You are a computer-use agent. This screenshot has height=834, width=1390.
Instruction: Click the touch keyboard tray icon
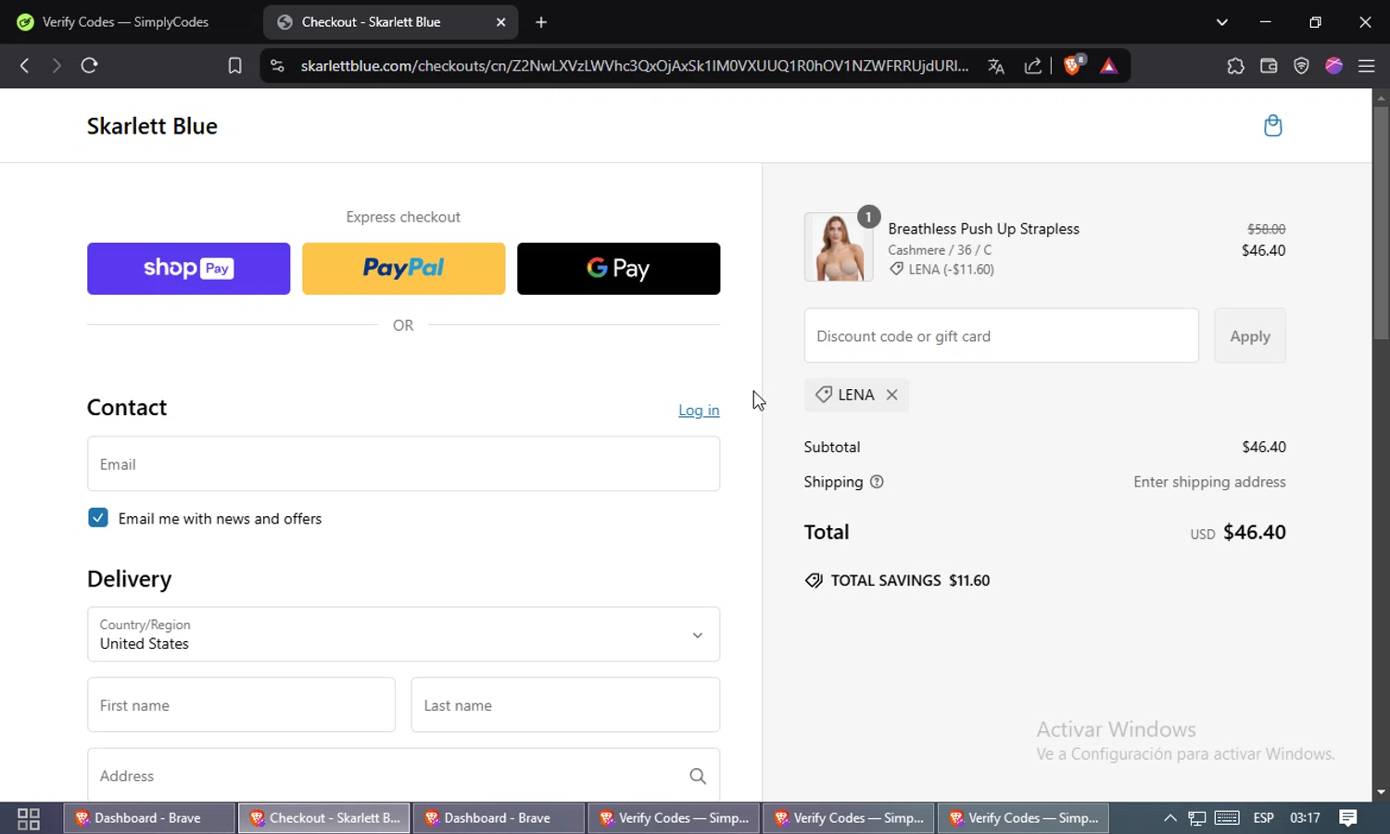click(1227, 818)
